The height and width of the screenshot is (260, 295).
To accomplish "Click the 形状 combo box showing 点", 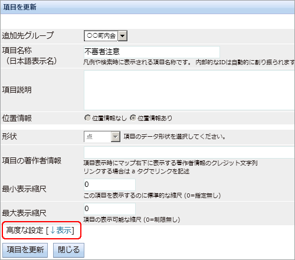I will 102,137.
